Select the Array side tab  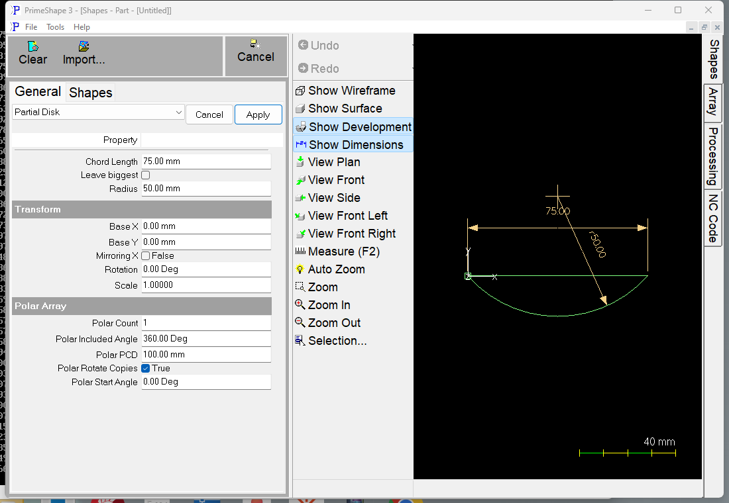pyautogui.click(x=712, y=102)
